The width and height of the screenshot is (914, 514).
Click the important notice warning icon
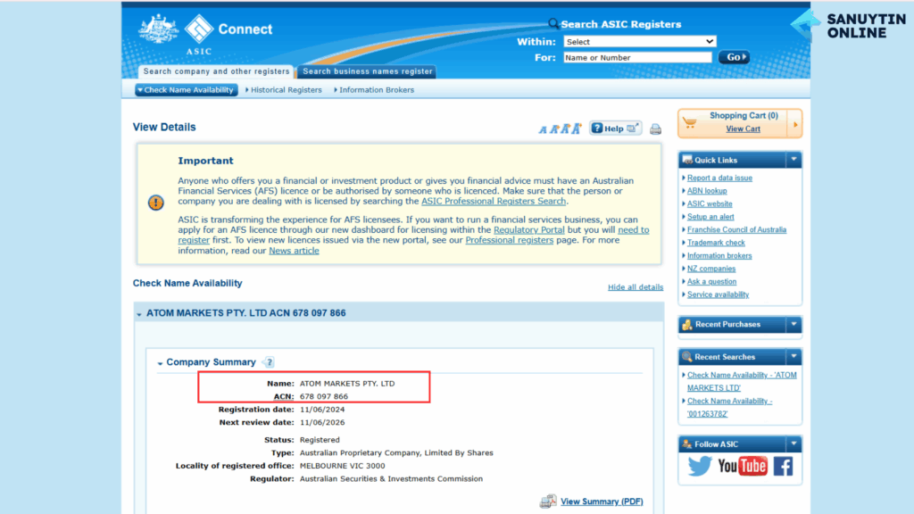tap(155, 203)
